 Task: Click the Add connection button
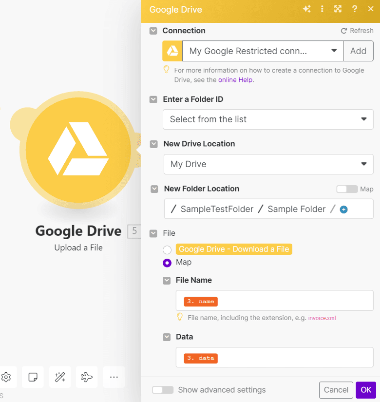[358, 51]
